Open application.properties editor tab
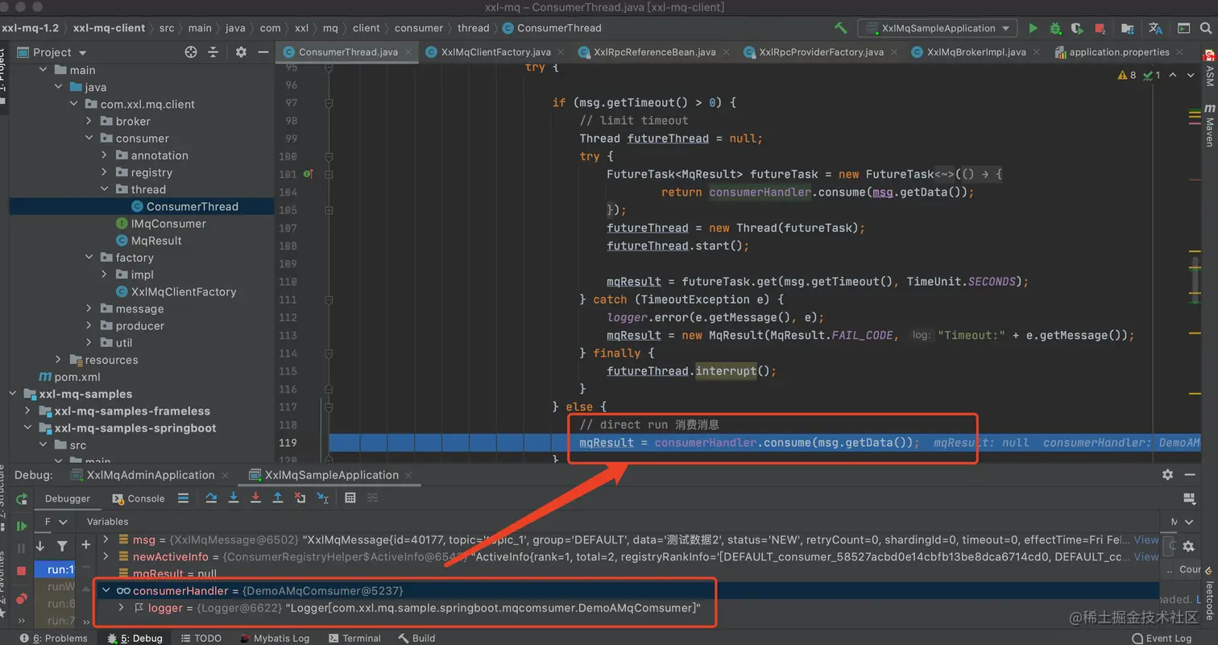Screen dimensions: 1218x645 click(x=1119, y=52)
